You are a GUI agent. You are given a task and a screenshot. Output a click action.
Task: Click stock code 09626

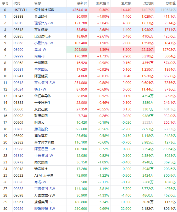(x=19, y=209)
